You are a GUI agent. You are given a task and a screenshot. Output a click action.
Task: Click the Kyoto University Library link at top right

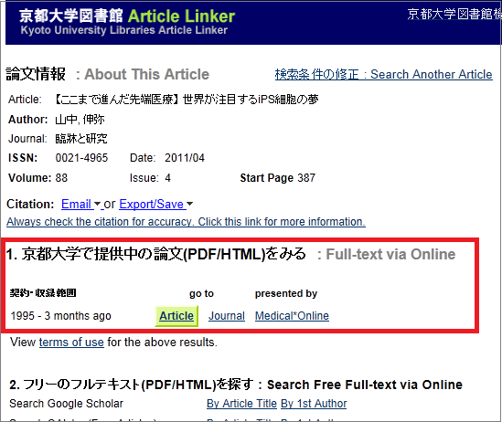(454, 14)
